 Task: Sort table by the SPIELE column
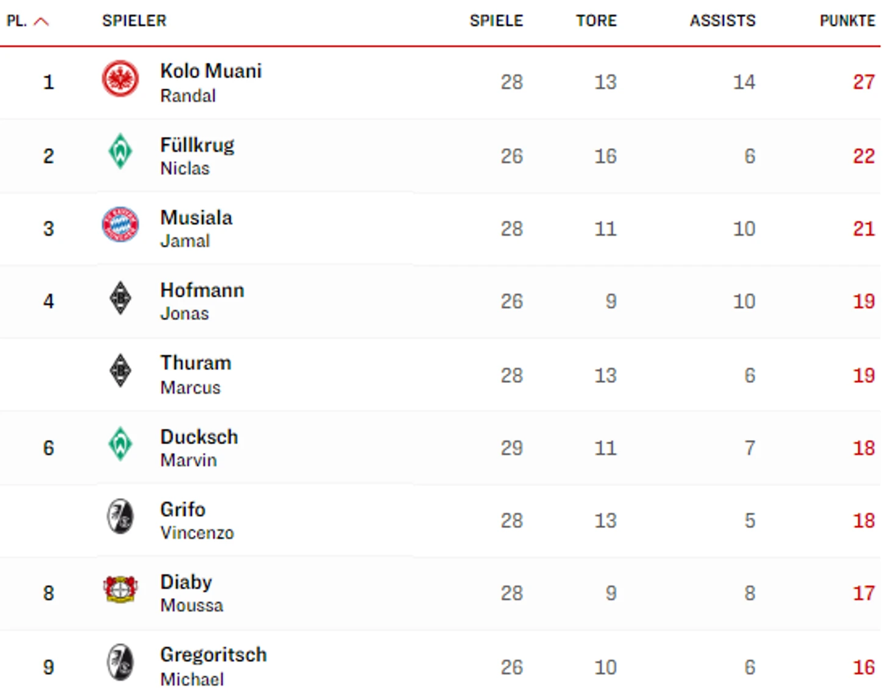coord(496,21)
